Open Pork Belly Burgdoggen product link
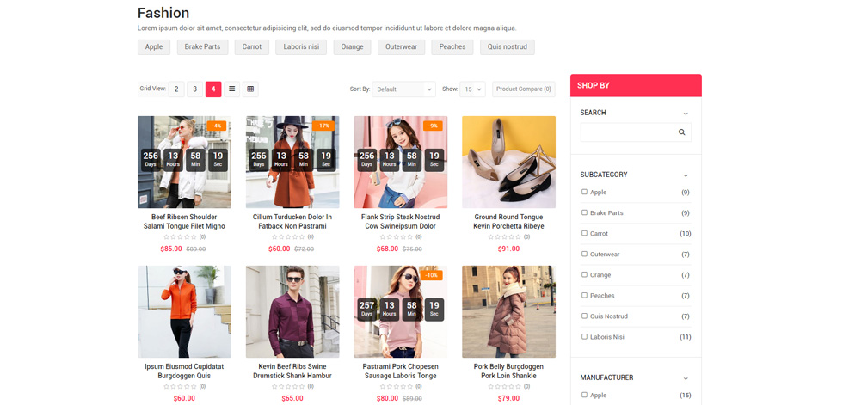The image size is (843, 405). [x=508, y=371]
